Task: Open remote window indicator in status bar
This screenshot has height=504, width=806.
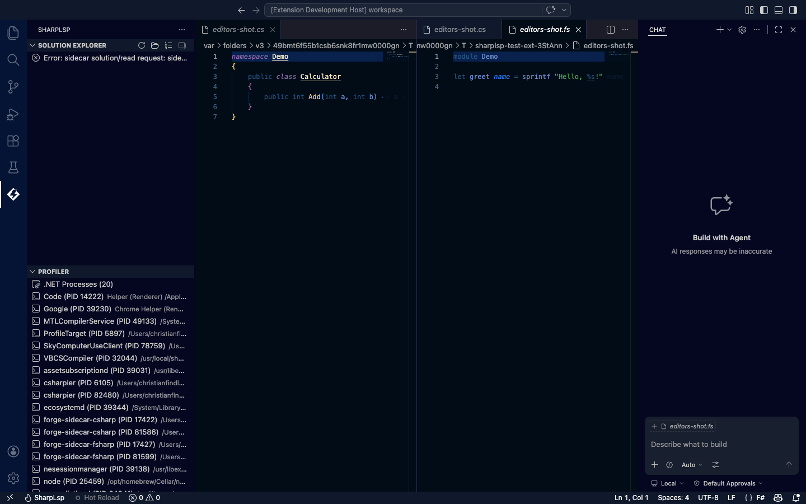Action: 10,498
